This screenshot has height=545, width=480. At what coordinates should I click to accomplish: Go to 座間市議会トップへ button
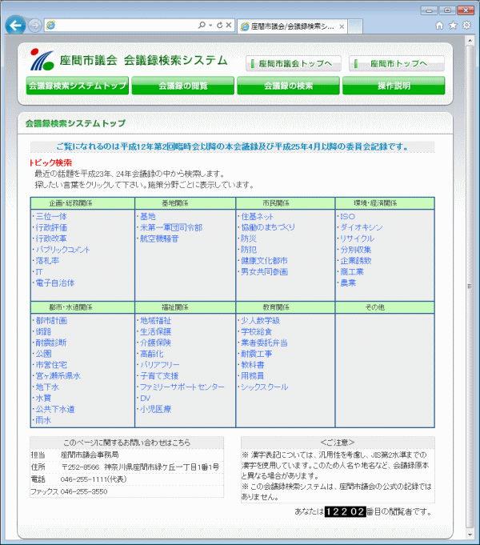tap(294, 63)
